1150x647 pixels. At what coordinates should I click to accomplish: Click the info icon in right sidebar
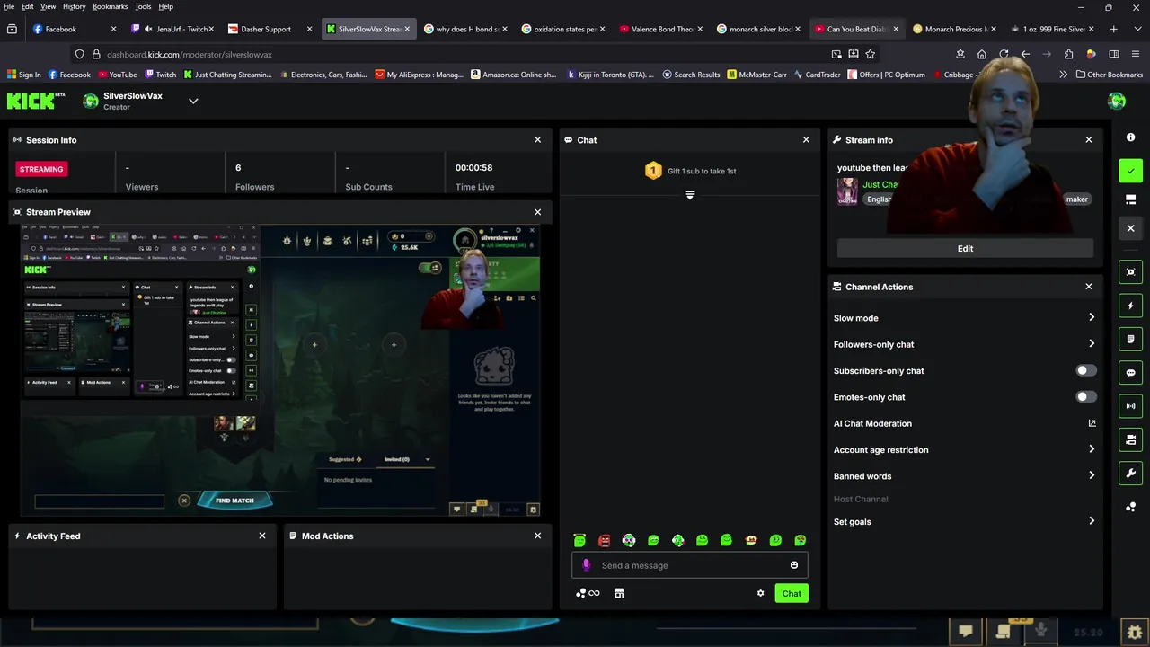coord(1130,137)
